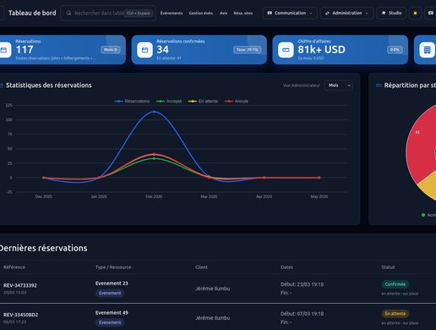Click the En attente status badge
The height and width of the screenshot is (330, 436).
click(395, 313)
